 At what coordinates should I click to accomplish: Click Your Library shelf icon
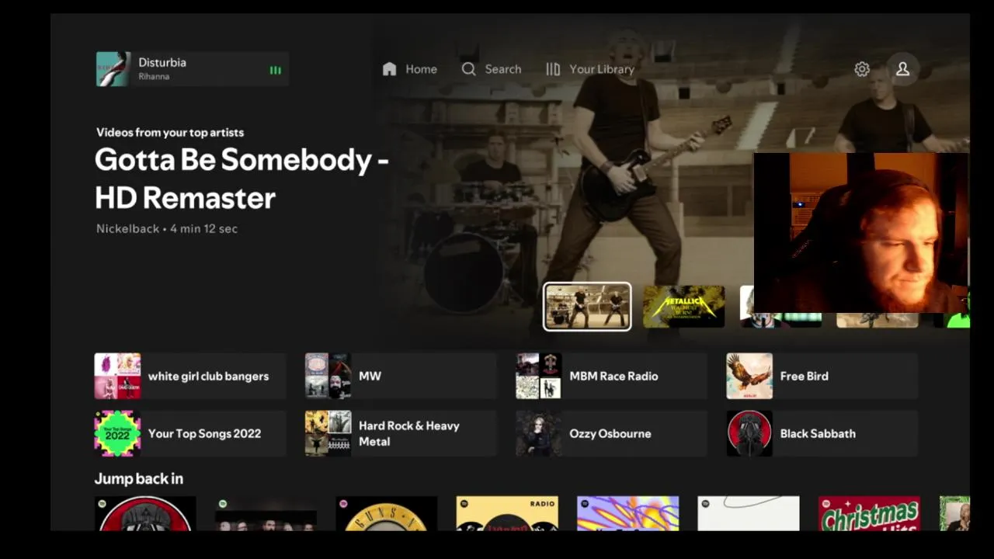[x=553, y=69]
